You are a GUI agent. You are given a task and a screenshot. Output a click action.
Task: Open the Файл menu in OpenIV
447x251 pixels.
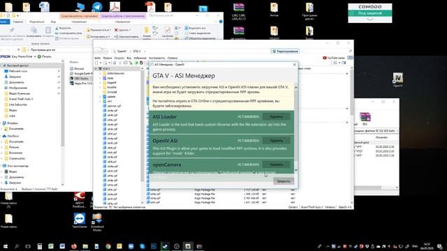98,58
